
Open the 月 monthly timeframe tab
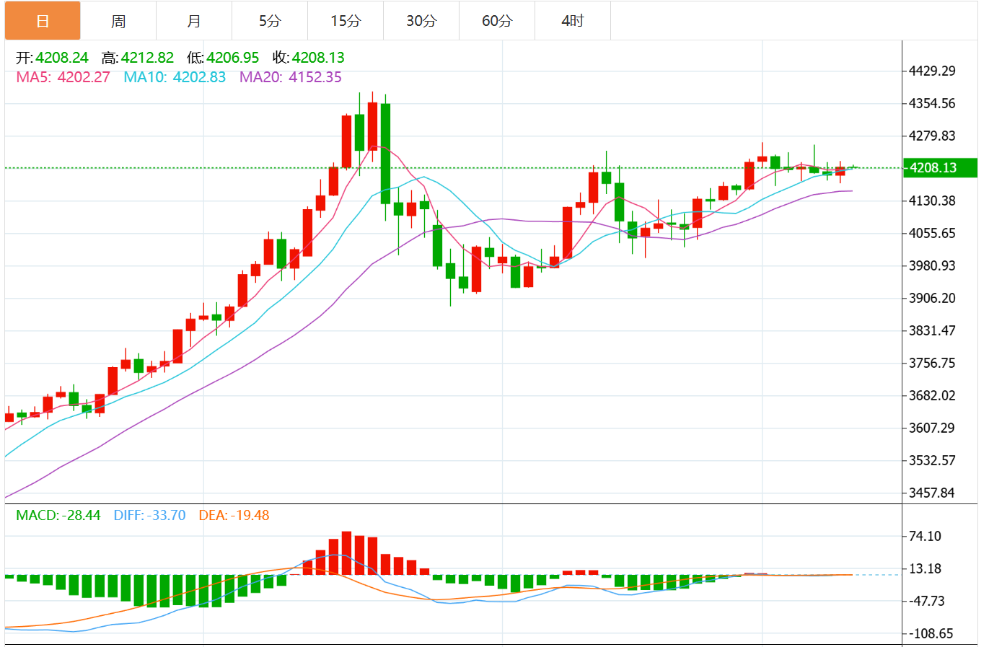tap(194, 21)
